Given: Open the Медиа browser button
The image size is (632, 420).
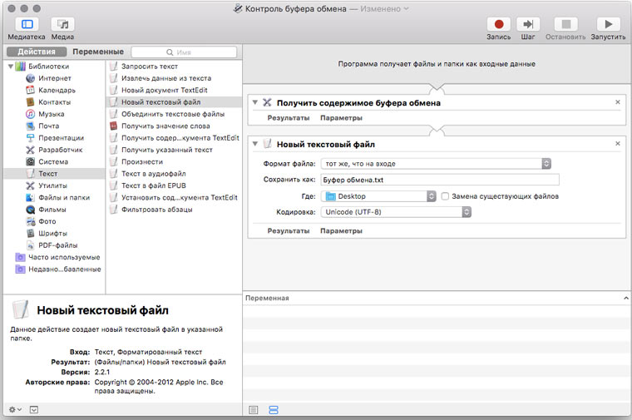Looking at the screenshot, I should click(62, 25).
